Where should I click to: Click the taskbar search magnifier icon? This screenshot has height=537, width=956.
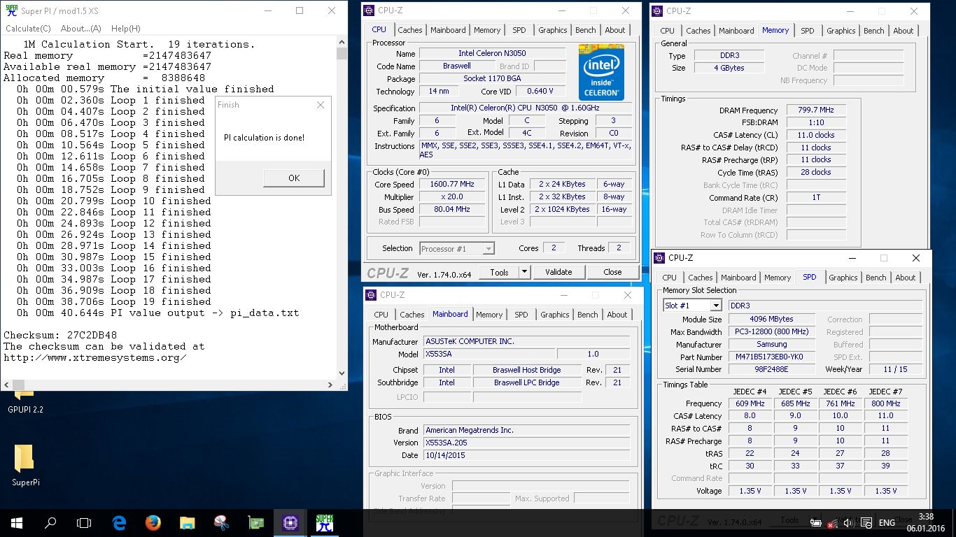50,522
